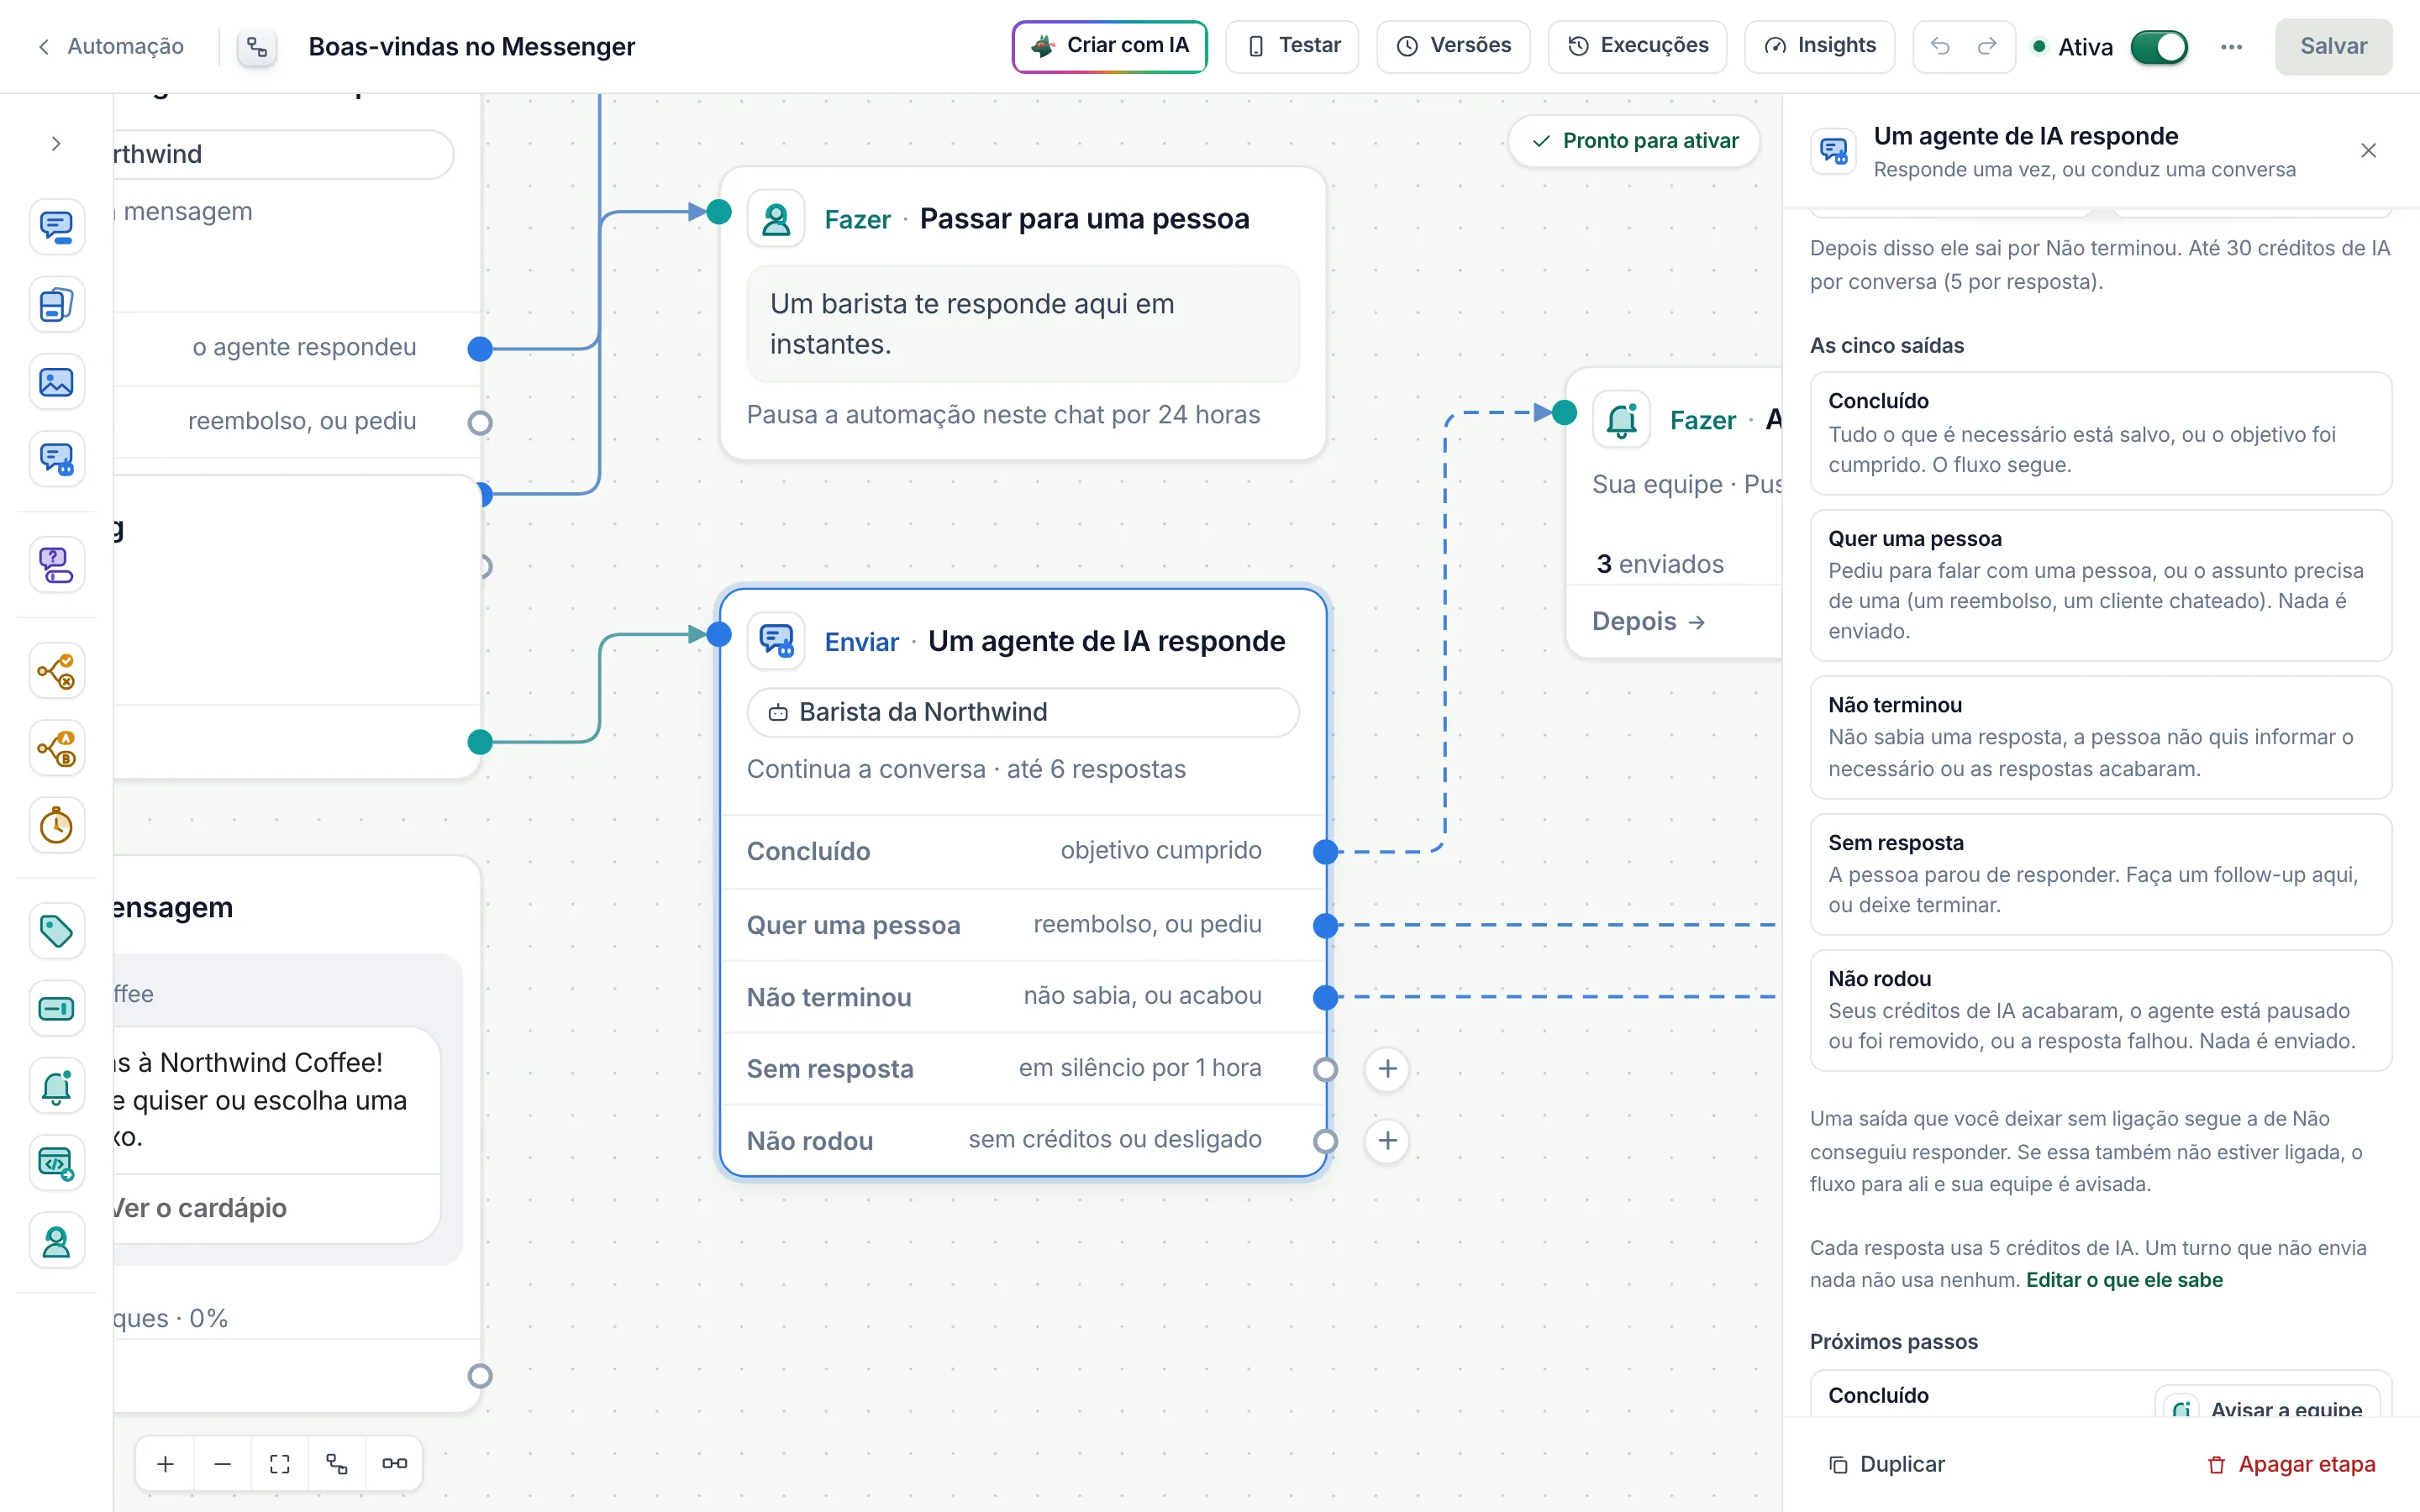The width and height of the screenshot is (2420, 1512).
Task: Open the Depois link on notify card
Action: 1648,621
